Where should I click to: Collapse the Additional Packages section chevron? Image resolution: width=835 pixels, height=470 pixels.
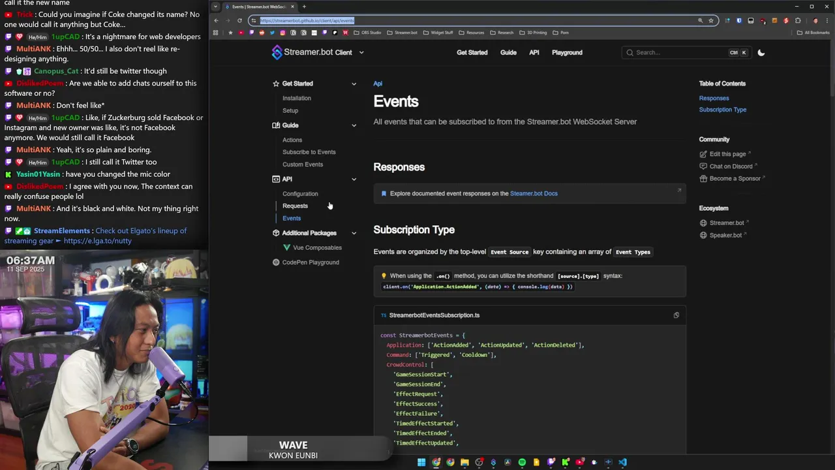pos(354,233)
